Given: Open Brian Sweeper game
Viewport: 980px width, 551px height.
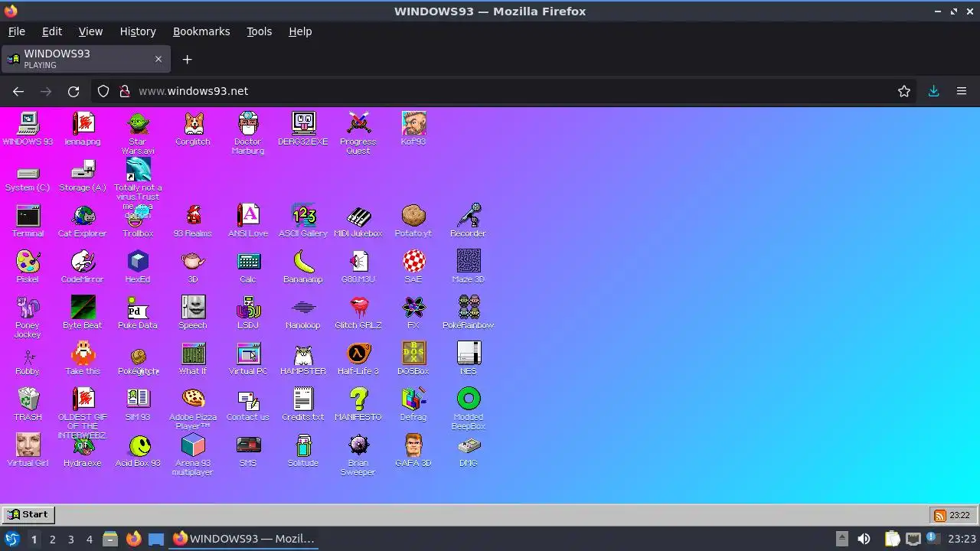Looking at the screenshot, I should [x=358, y=455].
